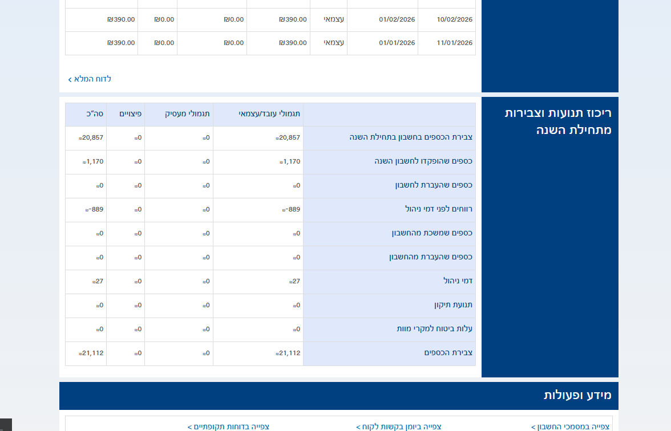The width and height of the screenshot is (671, 431).
Task: Click the פיצויים column header
Action: (x=130, y=114)
